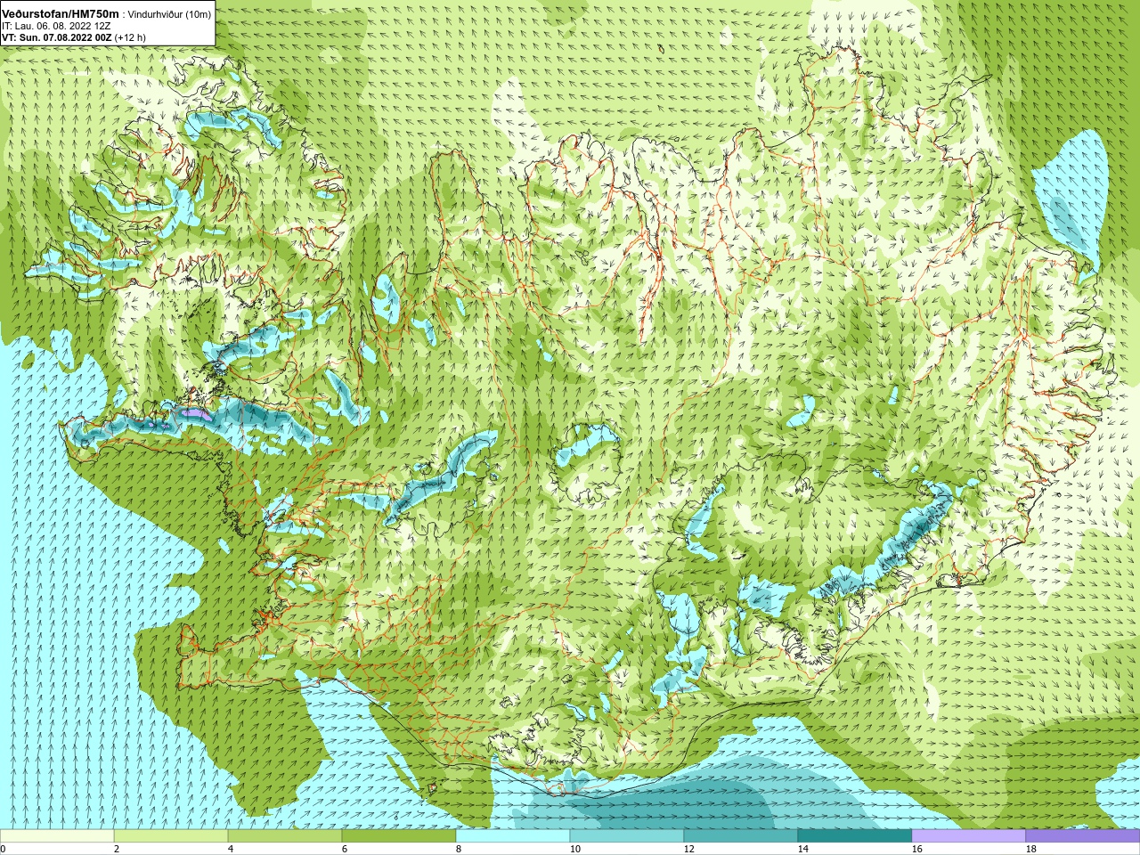Image resolution: width=1140 pixels, height=855 pixels.
Task: Click the legend value "8"
Action: coord(459,849)
